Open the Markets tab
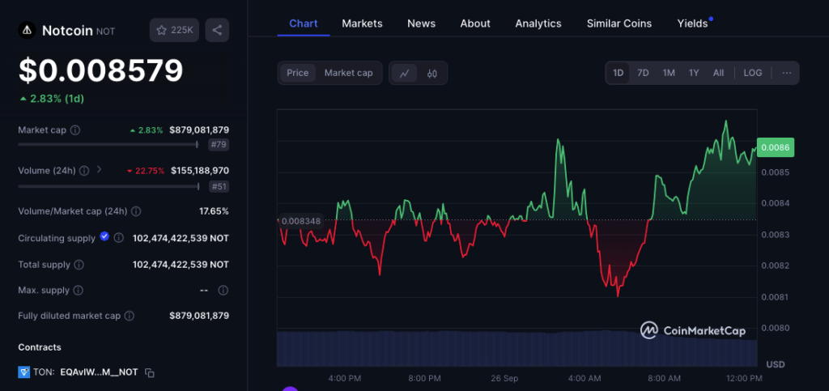This screenshot has width=829, height=391. [362, 23]
